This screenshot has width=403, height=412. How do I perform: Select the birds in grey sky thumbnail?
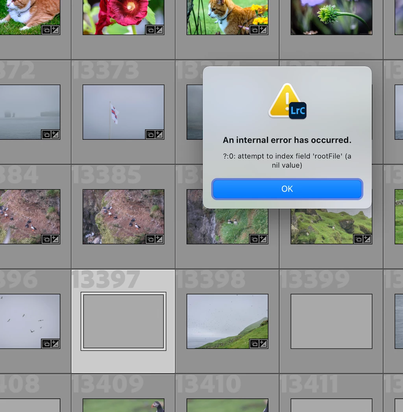coord(30,321)
